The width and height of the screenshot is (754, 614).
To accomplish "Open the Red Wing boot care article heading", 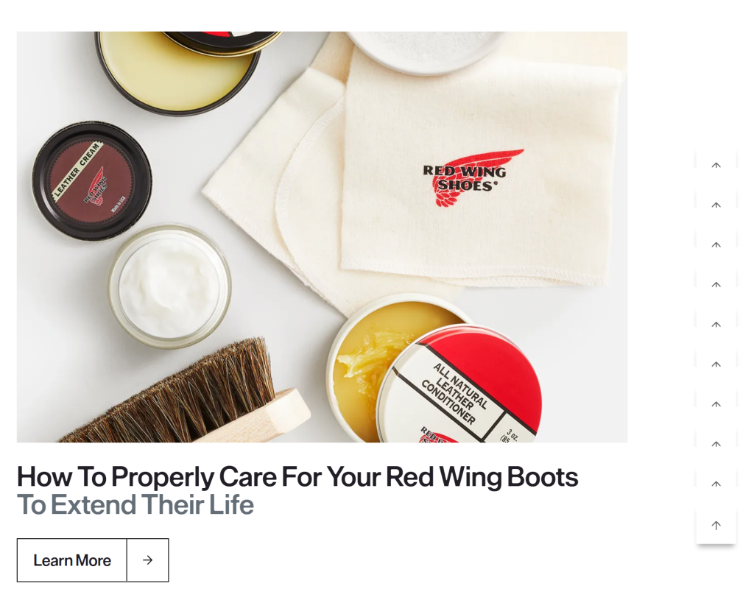I will pyautogui.click(x=297, y=476).
